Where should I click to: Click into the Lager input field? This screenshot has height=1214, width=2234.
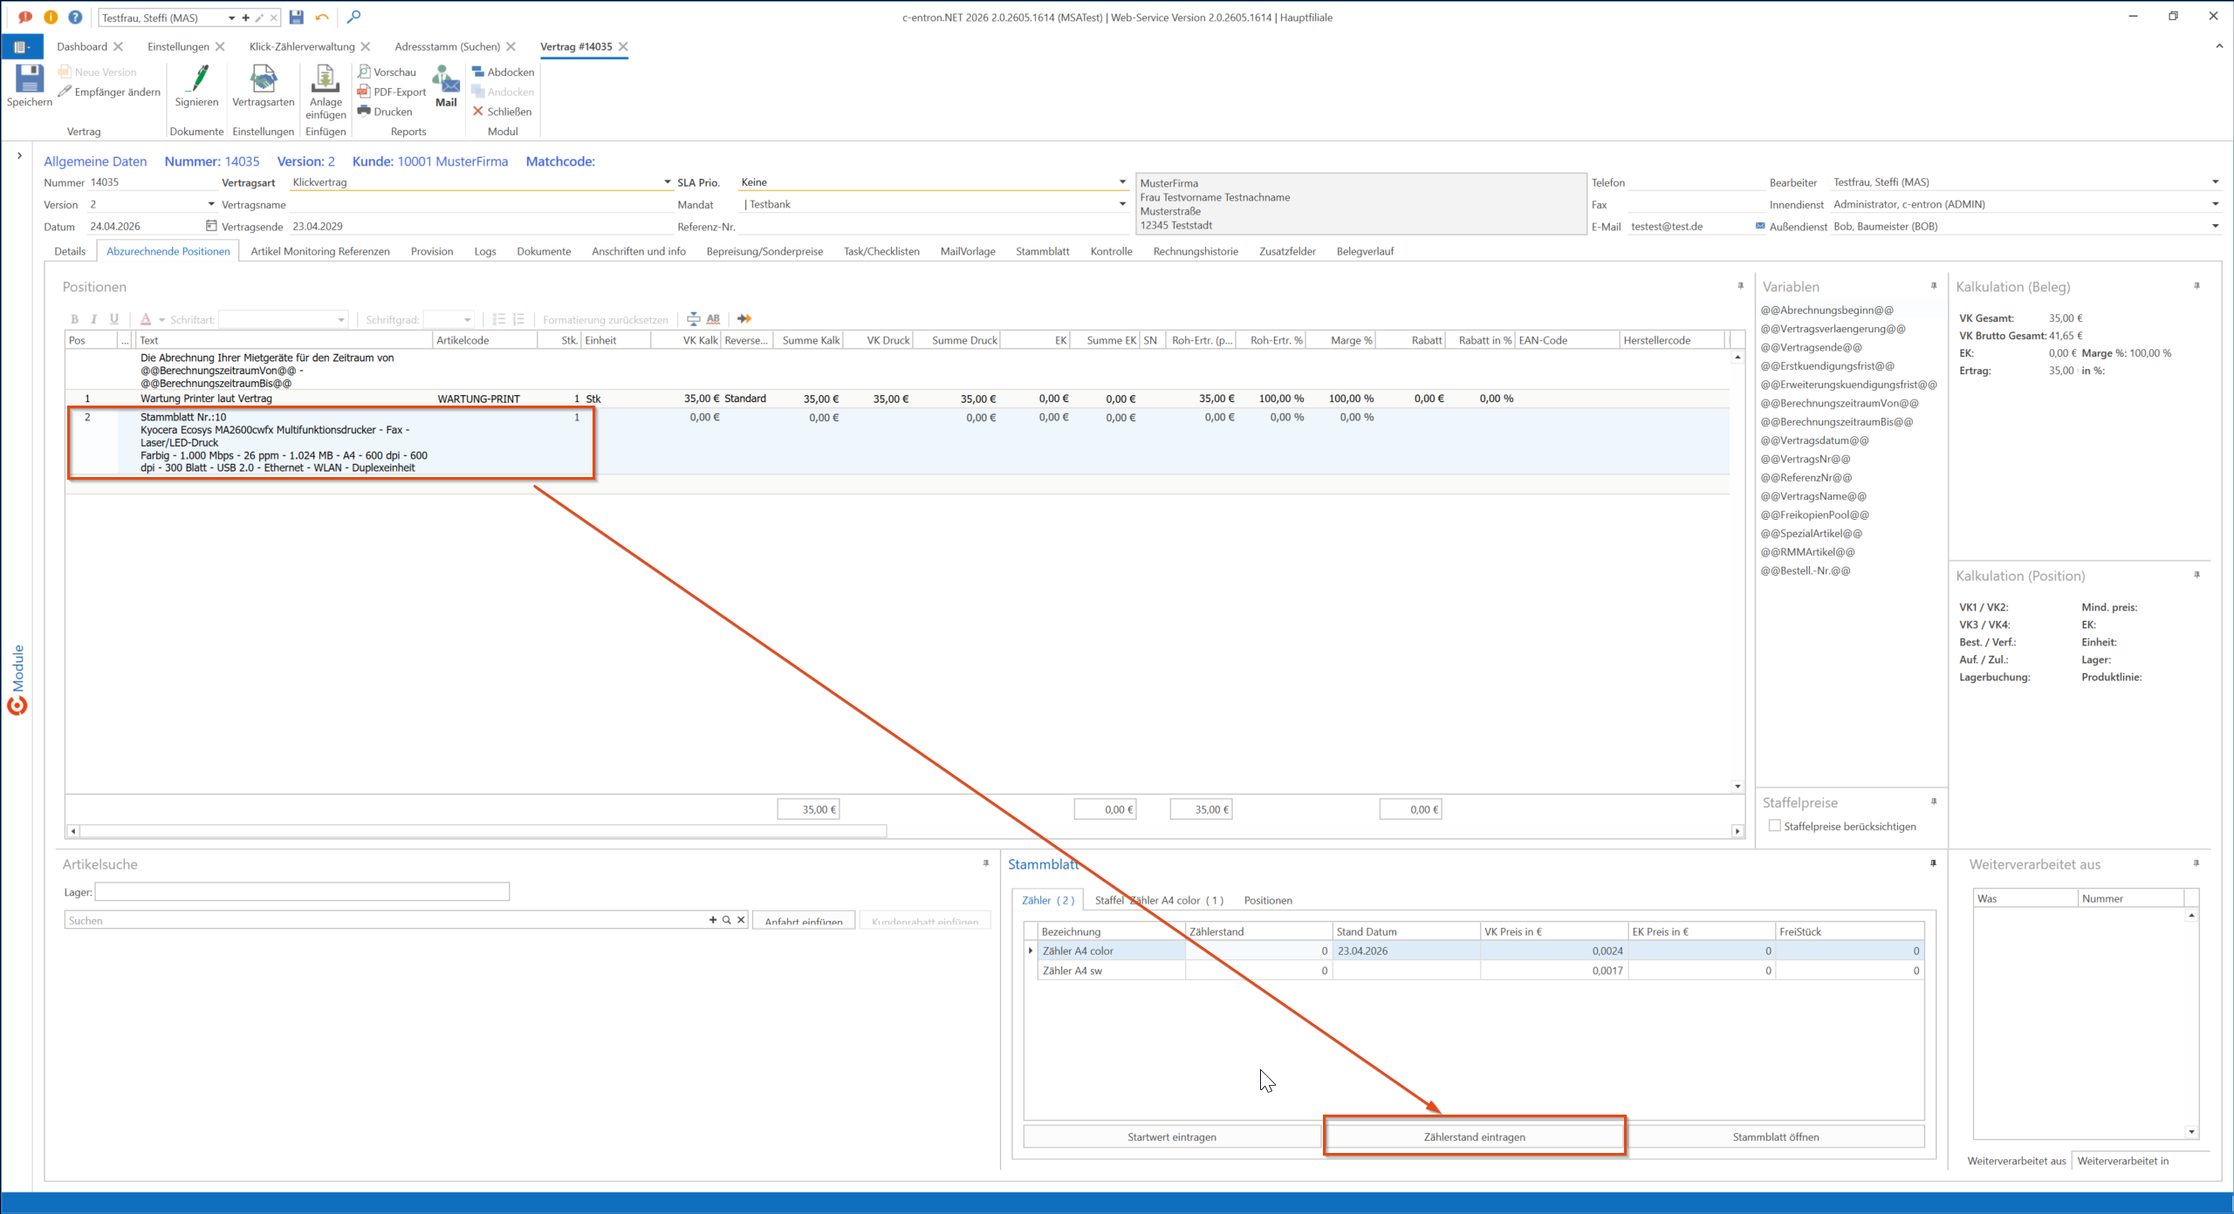click(302, 891)
